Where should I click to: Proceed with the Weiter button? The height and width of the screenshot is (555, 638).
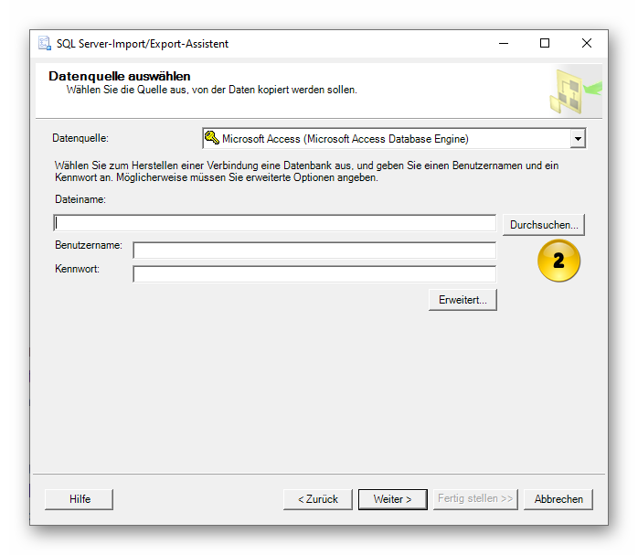pos(392,499)
